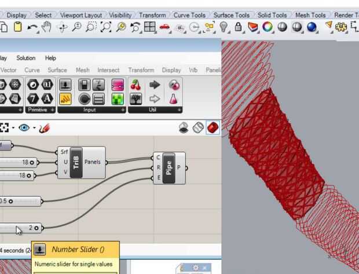Switch to the Mesh tab in Grasshopper
This screenshot has height=274, width=359.
83,70
